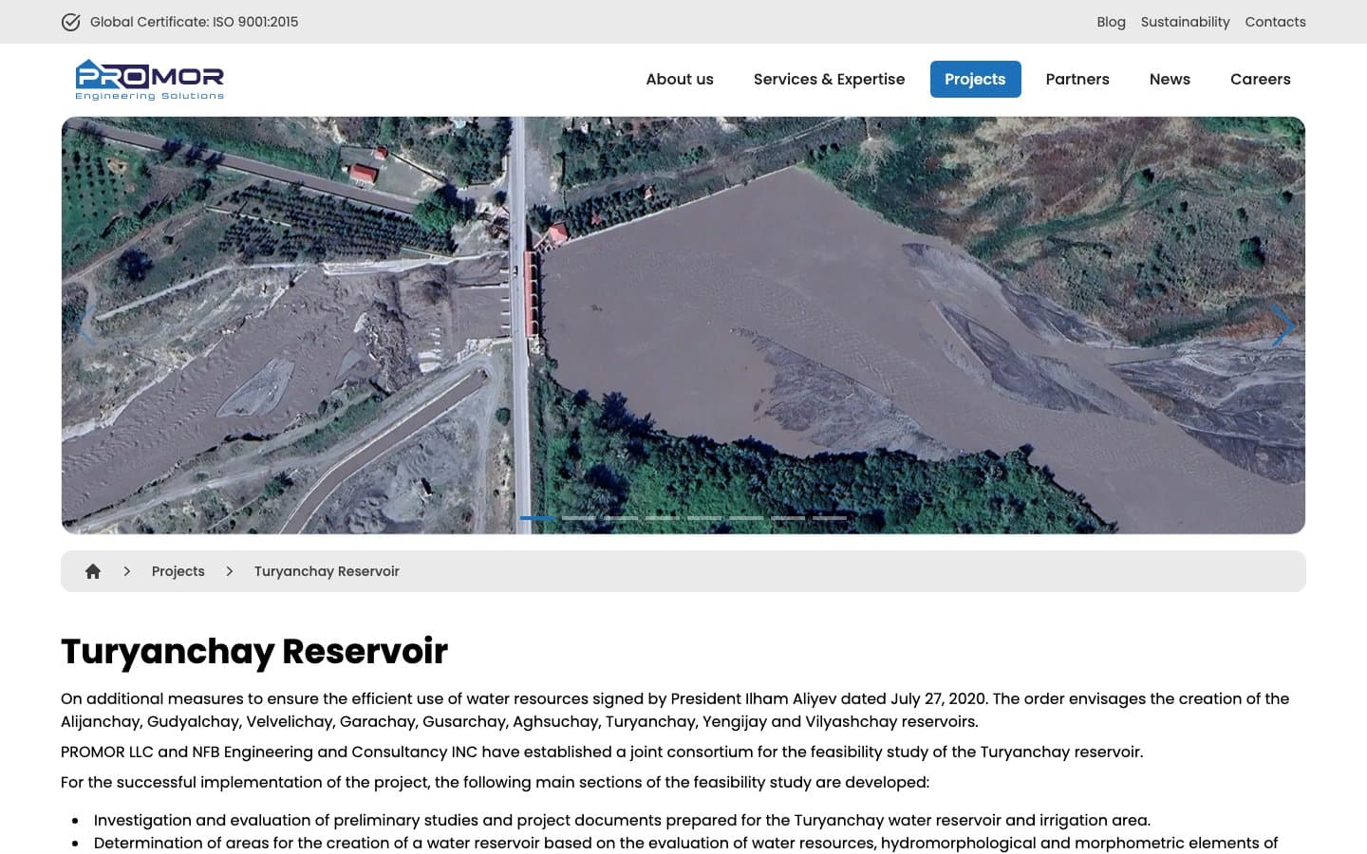Open the Contacts link
The height and width of the screenshot is (854, 1367).
[x=1275, y=22]
